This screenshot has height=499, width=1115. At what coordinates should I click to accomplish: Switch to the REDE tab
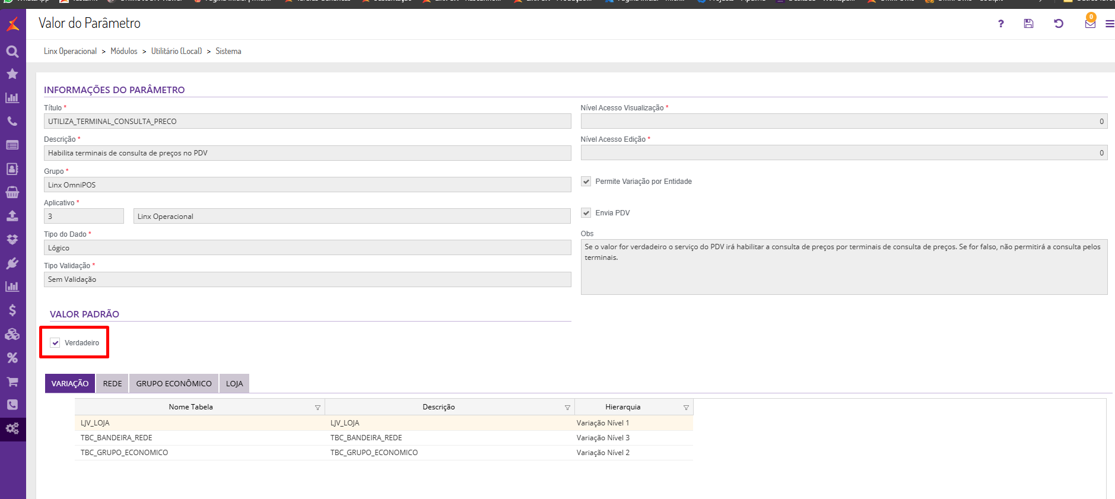(x=112, y=384)
